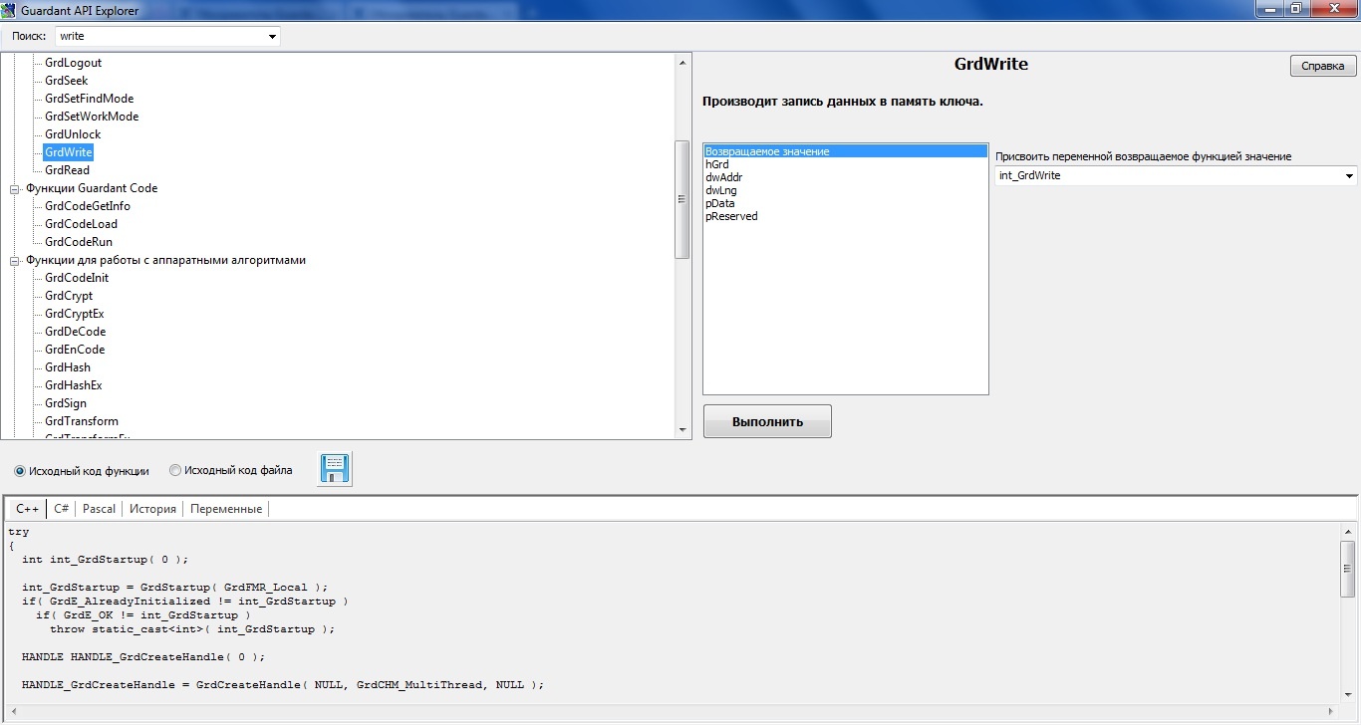Select GrdCrypt in the function tree

(x=69, y=296)
